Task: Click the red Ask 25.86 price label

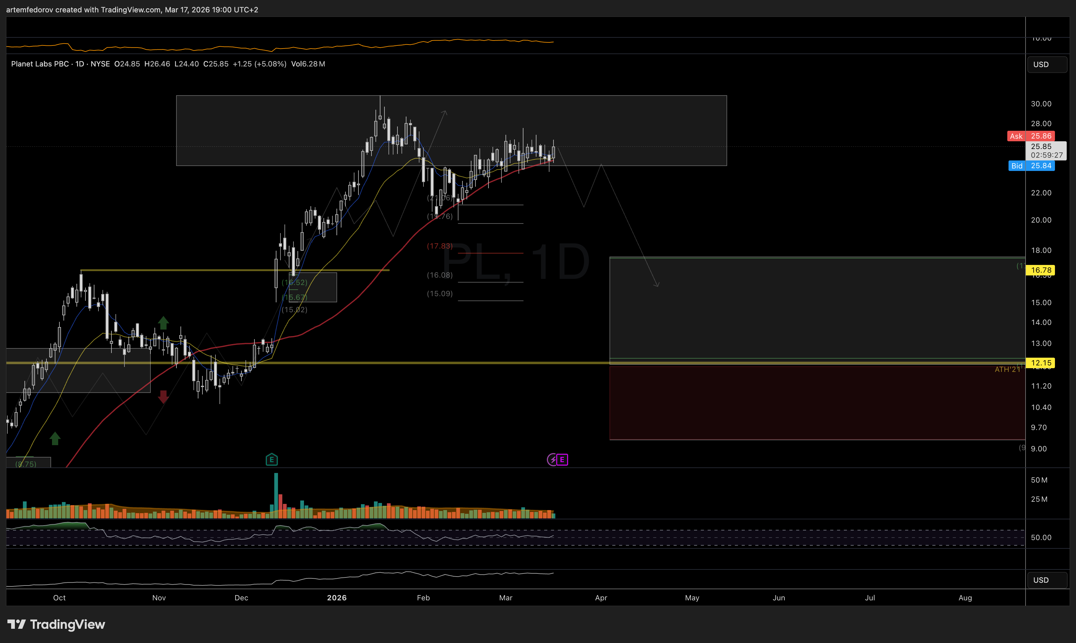Action: click(1031, 136)
